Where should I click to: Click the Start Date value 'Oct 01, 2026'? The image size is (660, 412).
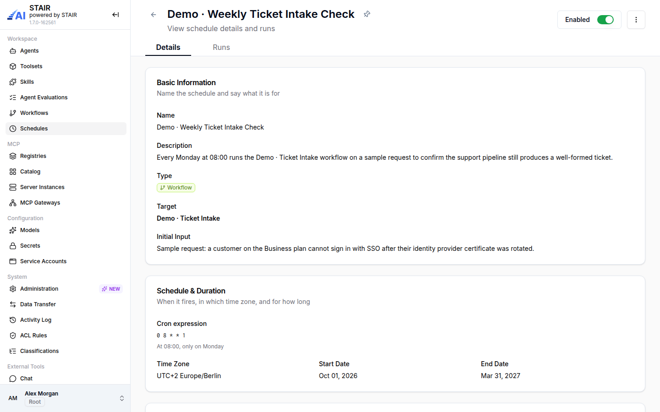point(338,376)
